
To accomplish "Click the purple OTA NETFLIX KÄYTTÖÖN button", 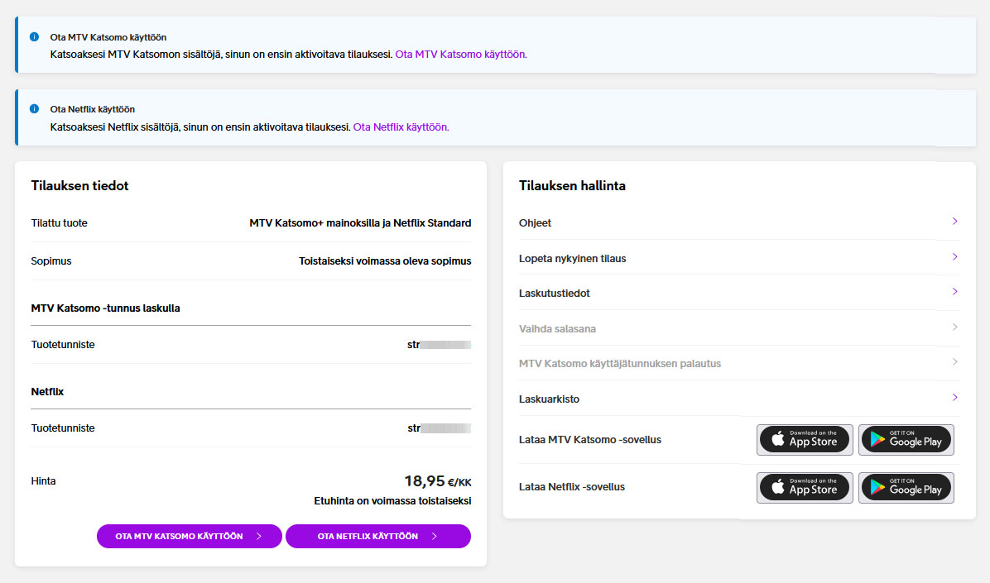I will click(x=378, y=537).
